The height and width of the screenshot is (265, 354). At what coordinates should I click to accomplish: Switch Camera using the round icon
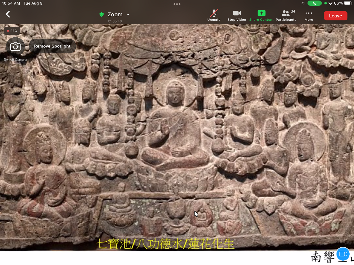coord(15,47)
